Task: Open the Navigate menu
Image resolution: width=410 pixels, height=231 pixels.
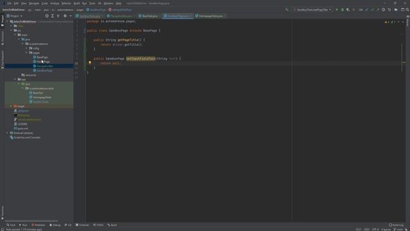Action: coord(34,3)
